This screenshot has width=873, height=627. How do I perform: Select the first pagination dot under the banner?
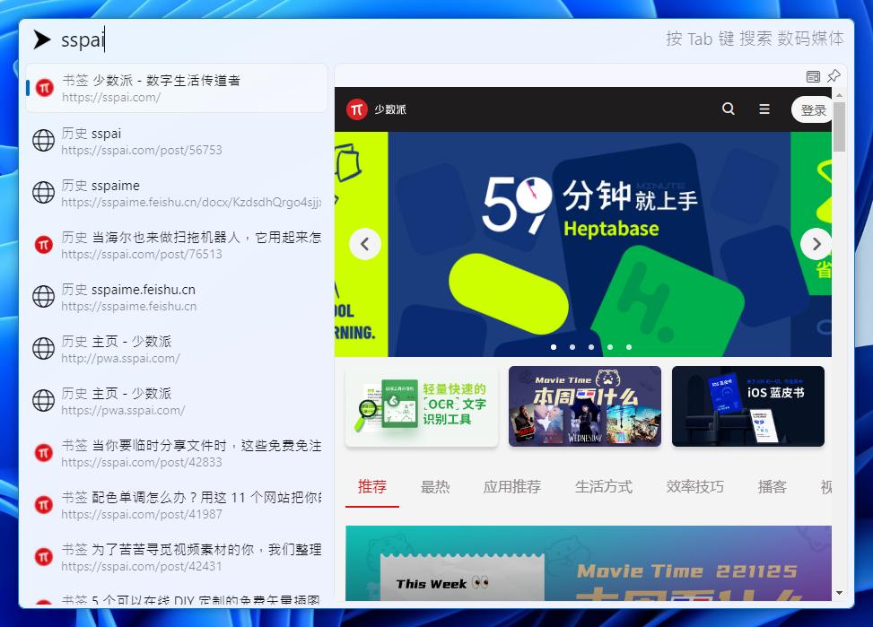[554, 347]
